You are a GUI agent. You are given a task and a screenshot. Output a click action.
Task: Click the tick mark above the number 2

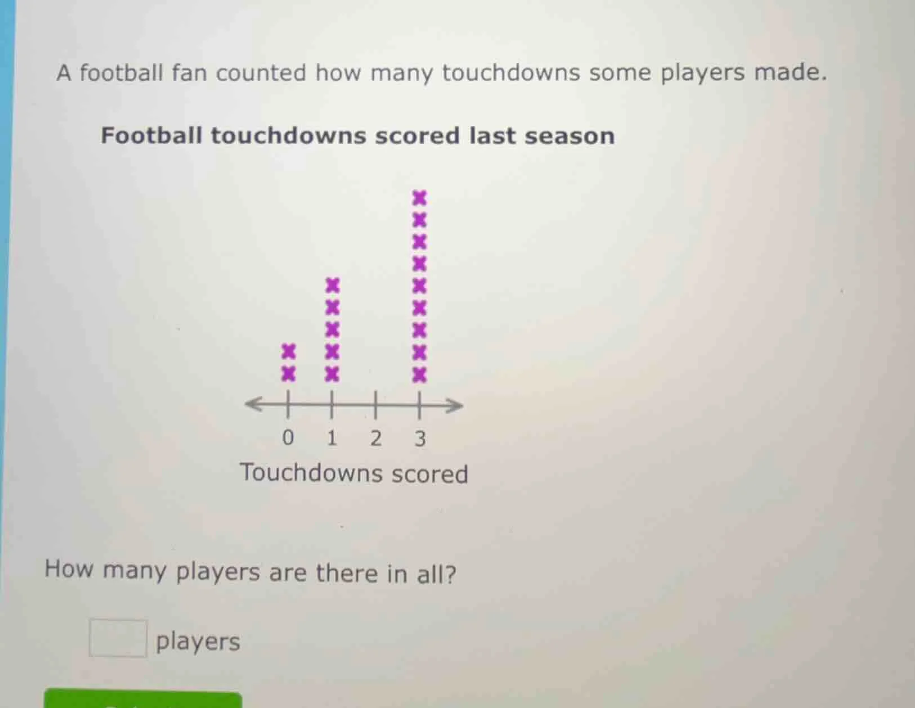[375, 404]
